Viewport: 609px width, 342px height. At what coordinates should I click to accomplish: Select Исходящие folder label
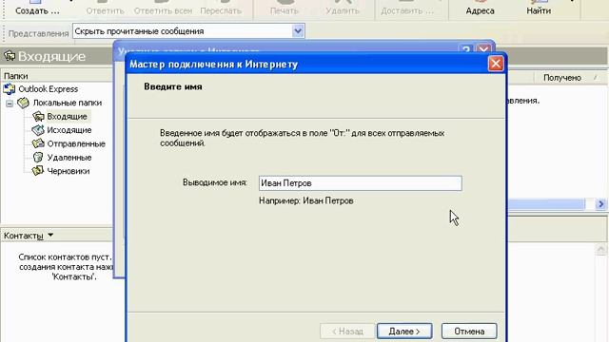pyautogui.click(x=69, y=130)
